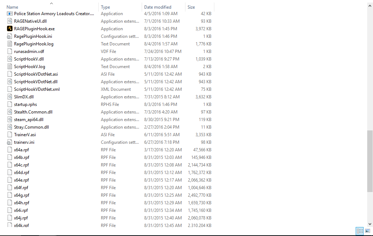Select the x64i.rpf file name

(x=21, y=210)
